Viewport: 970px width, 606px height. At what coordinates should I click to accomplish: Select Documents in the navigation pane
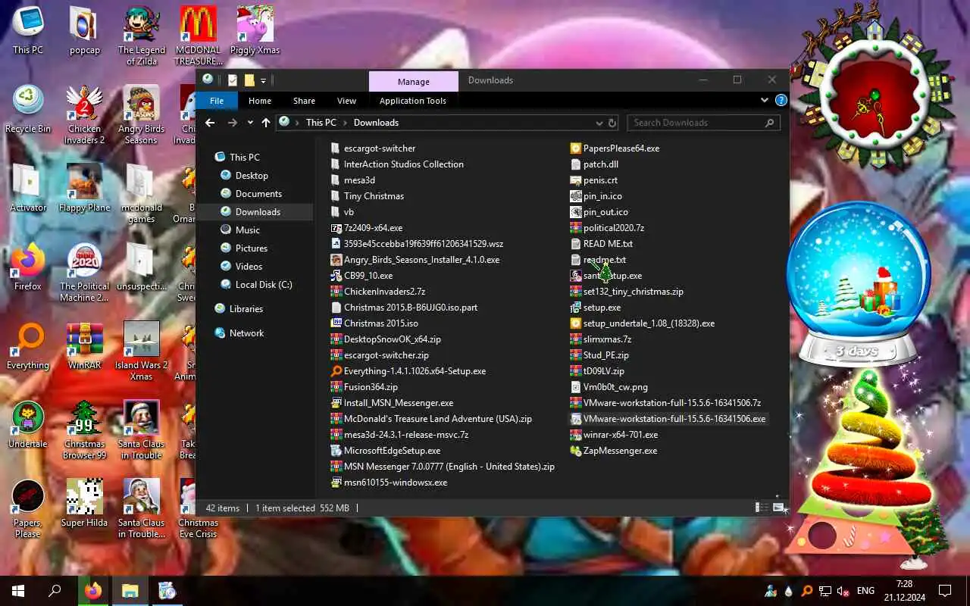click(x=258, y=193)
